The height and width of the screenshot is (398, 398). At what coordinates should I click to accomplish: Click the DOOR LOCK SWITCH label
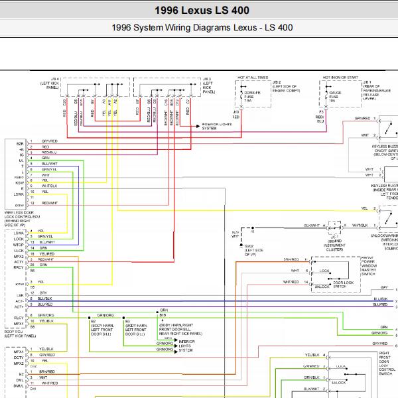[x=344, y=285]
